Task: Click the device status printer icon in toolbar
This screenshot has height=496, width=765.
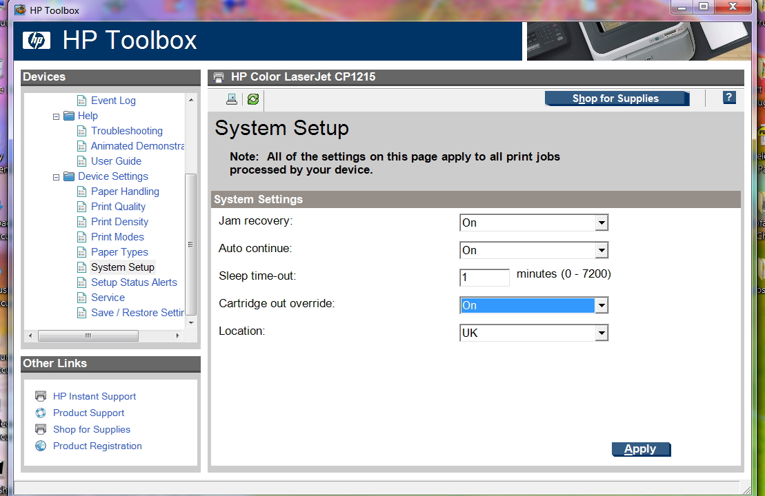Action: click(x=232, y=99)
